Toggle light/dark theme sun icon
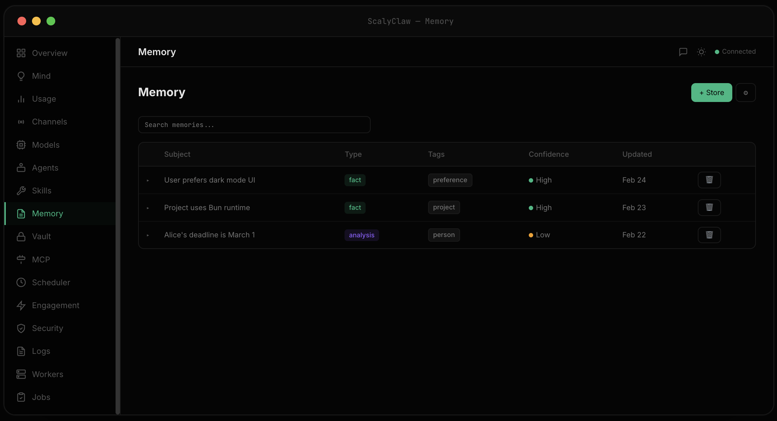This screenshot has width=777, height=421. click(x=701, y=52)
